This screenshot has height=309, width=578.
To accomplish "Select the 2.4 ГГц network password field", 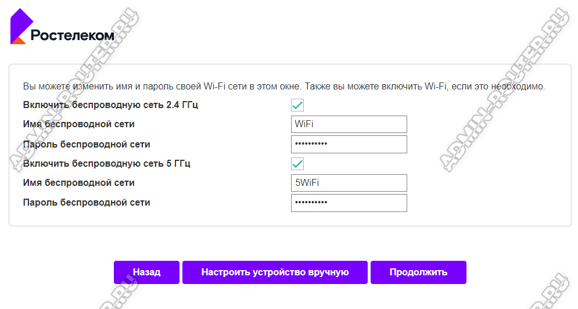I will [349, 144].
